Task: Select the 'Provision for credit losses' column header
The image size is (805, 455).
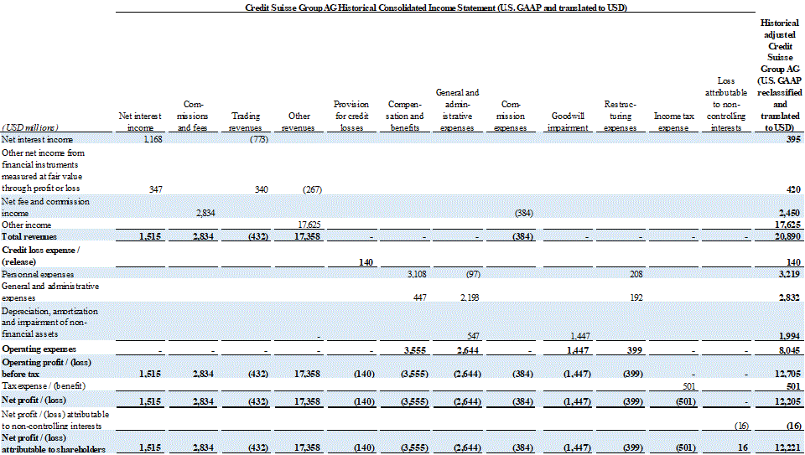Action: tap(351, 116)
